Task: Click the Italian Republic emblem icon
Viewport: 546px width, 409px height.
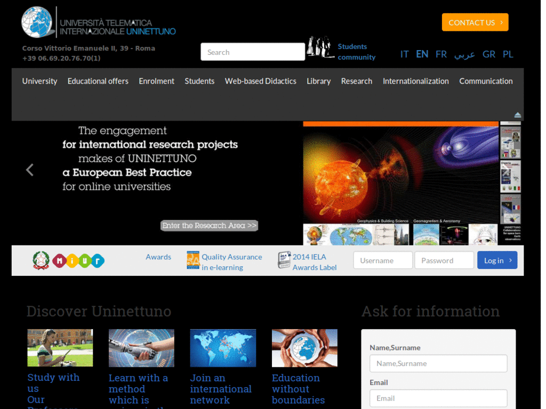Action: [x=41, y=260]
